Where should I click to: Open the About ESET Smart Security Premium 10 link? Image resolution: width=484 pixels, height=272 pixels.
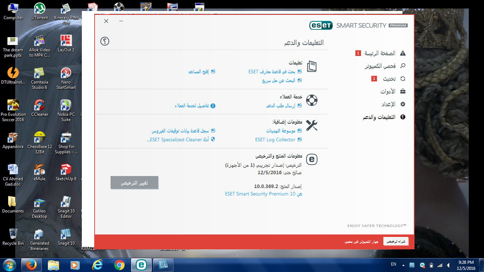[264, 194]
